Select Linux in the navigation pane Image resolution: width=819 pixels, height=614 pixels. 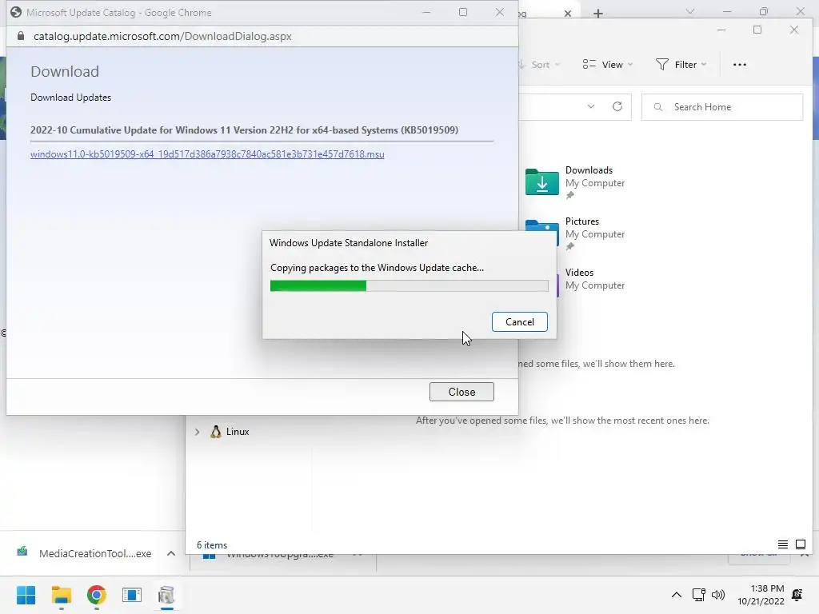237,432
